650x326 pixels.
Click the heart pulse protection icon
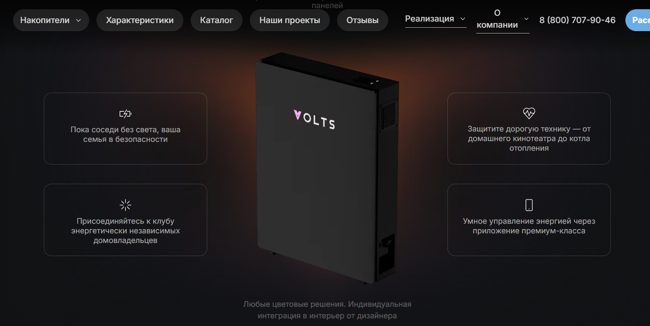coord(529,113)
